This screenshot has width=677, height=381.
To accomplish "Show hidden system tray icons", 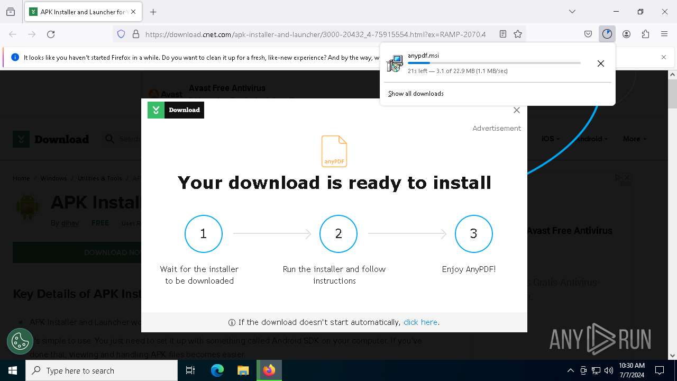I will [570, 370].
